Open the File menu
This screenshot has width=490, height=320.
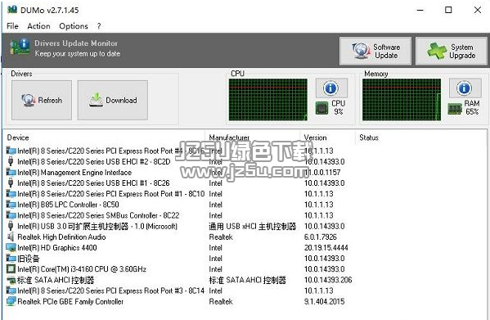pos(12,26)
